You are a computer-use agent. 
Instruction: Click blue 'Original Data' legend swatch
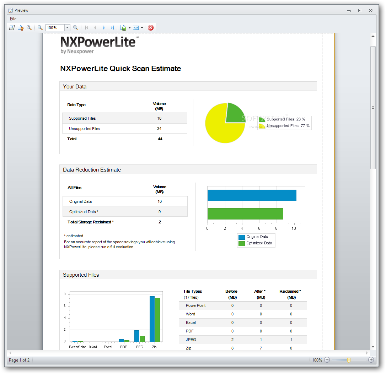(x=242, y=237)
